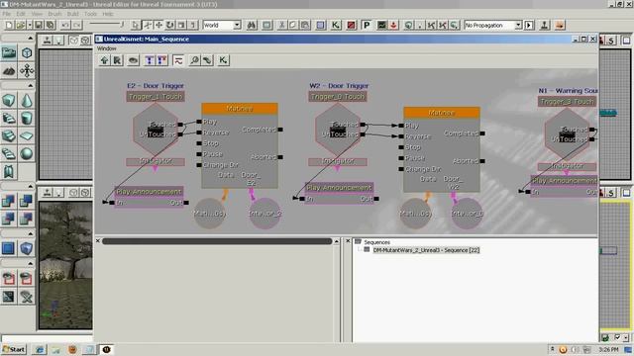Toggle the curved connections icon in Kismet
Viewport: 634px width, 356px height.
[178, 60]
